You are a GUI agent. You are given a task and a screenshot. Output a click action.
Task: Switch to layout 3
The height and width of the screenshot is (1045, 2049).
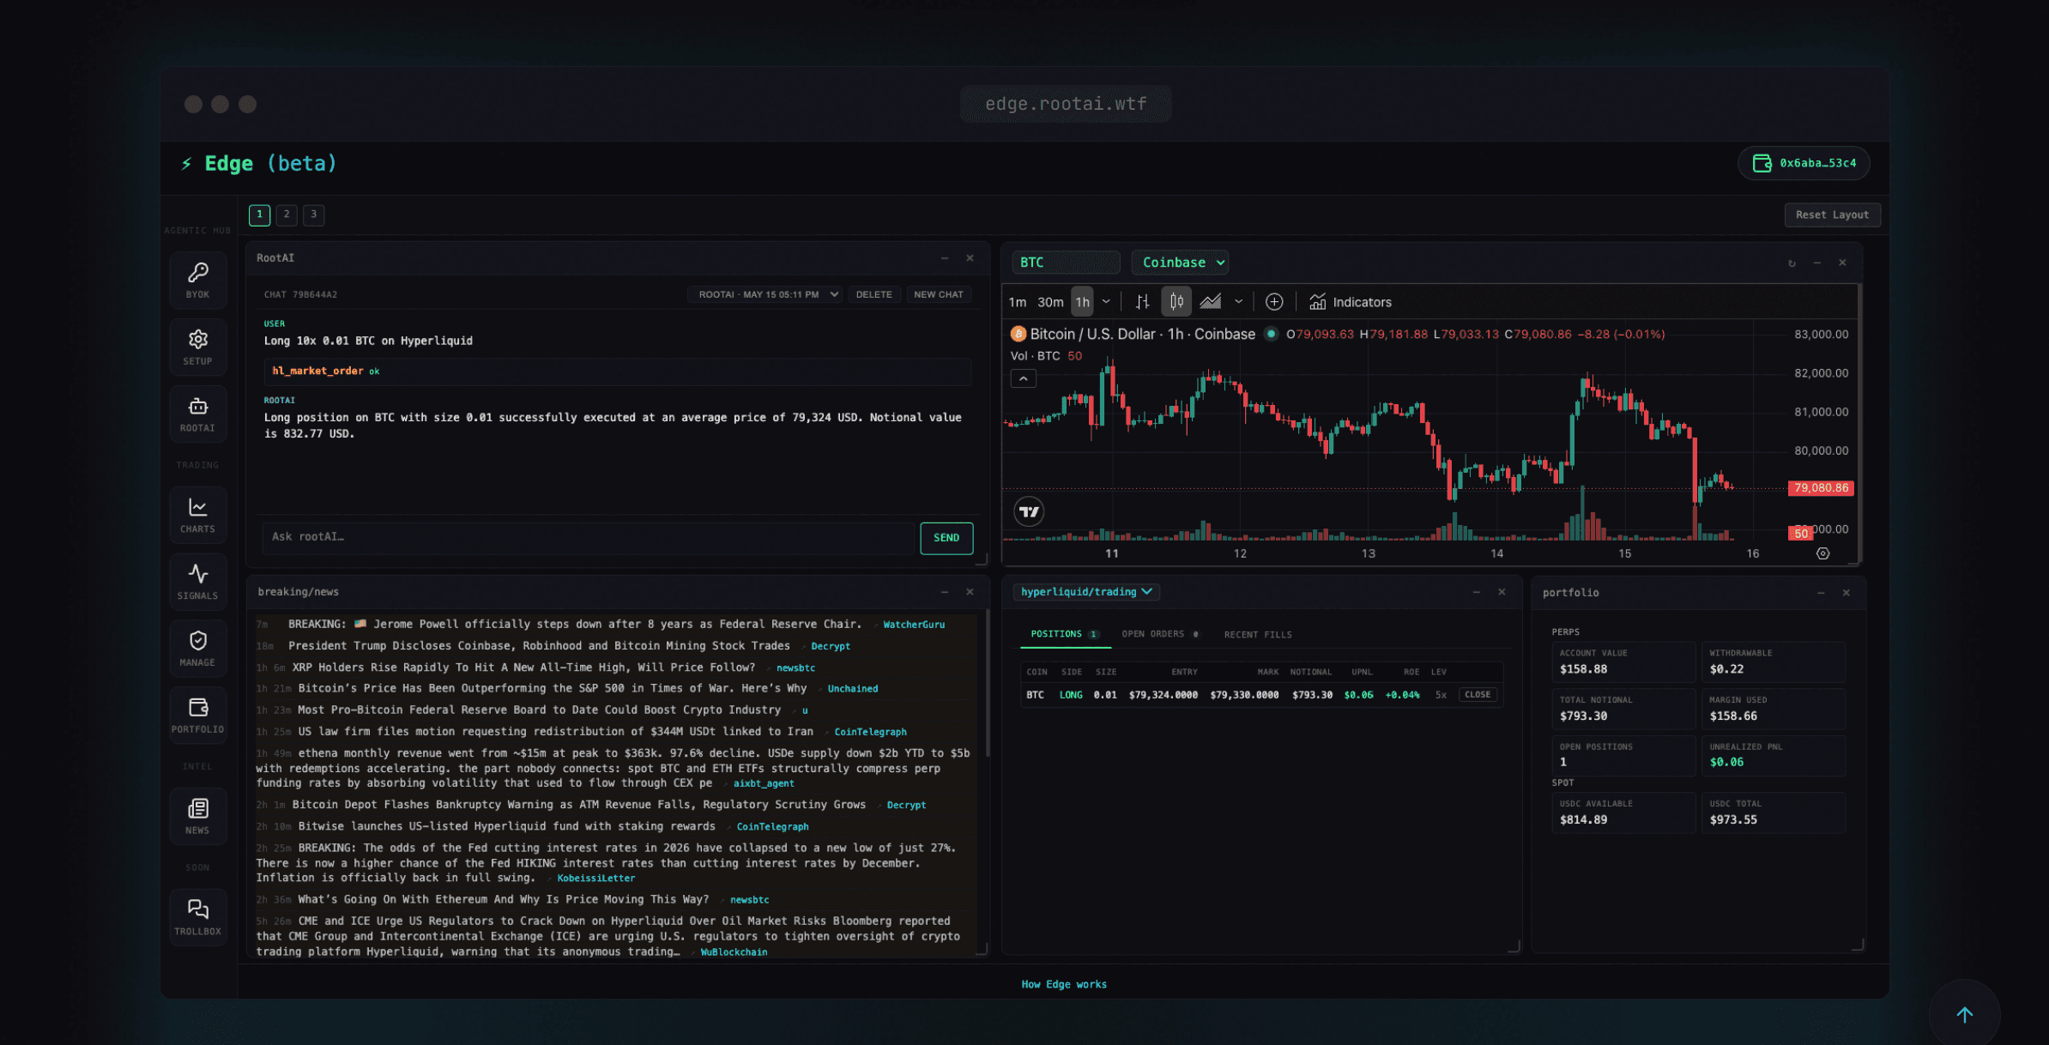click(x=314, y=214)
